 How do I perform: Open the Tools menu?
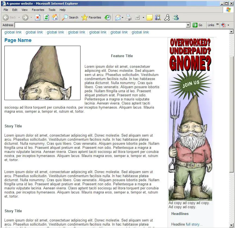52,10
